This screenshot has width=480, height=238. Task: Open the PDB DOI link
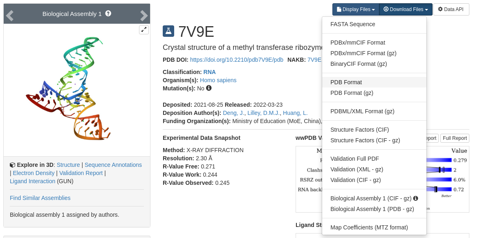(x=236, y=60)
